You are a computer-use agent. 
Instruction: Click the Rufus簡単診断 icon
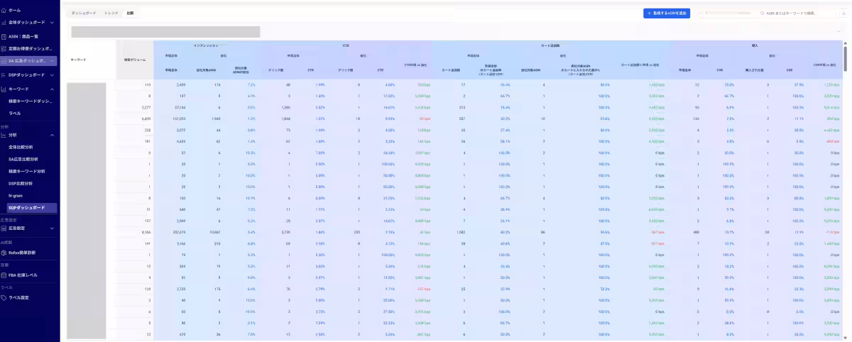click(x=4, y=252)
